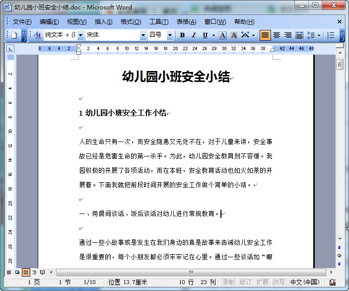Click horizontal scroll right arrow
349x291 pixels.
(x=331, y=272)
